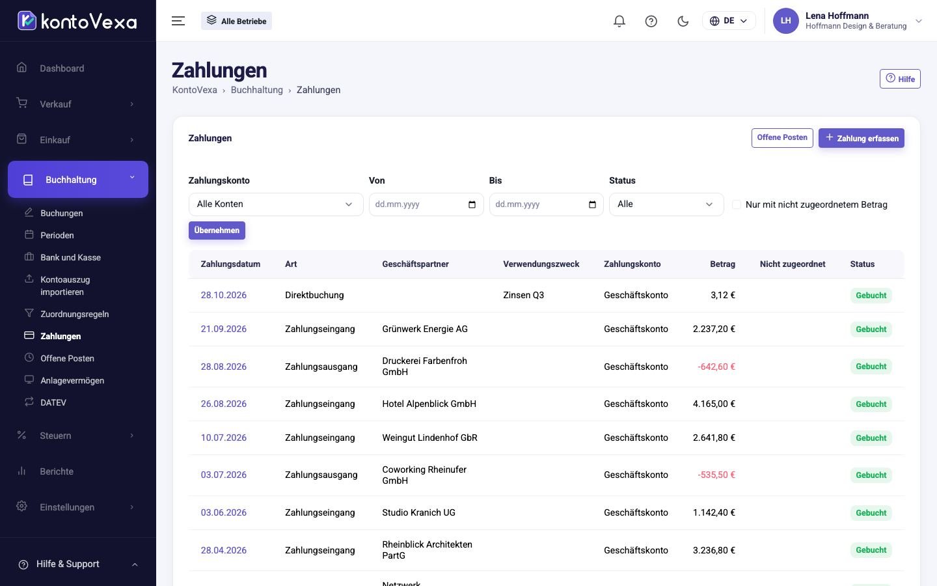Open the calendar picker in Von field
The image size is (937, 586).
(x=472, y=204)
